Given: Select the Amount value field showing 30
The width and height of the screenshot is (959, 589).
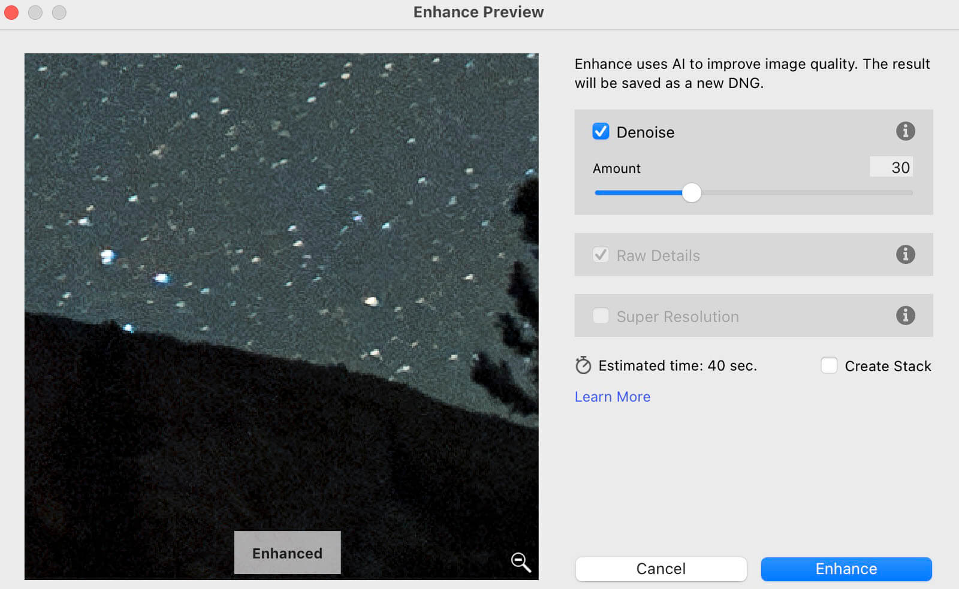Looking at the screenshot, I should point(891,167).
